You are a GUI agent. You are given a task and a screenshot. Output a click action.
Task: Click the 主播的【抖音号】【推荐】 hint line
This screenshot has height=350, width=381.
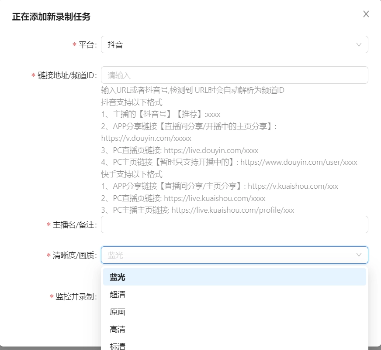click(161, 114)
